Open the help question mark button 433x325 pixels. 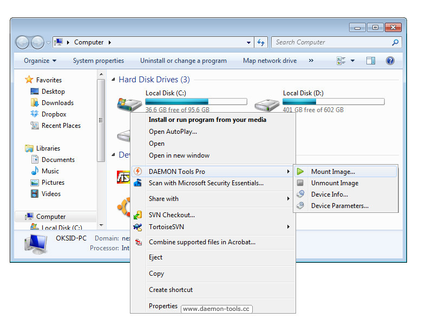390,61
